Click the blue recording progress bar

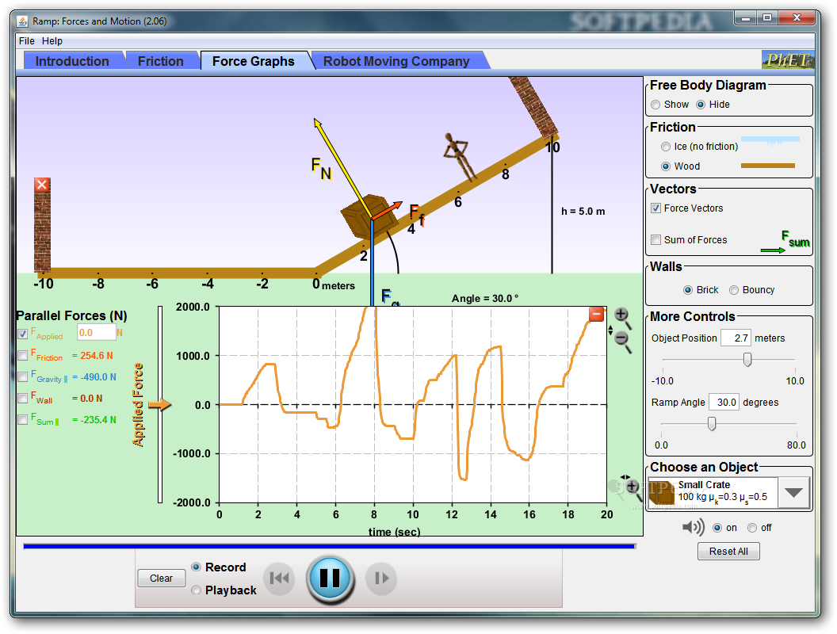coord(330,546)
